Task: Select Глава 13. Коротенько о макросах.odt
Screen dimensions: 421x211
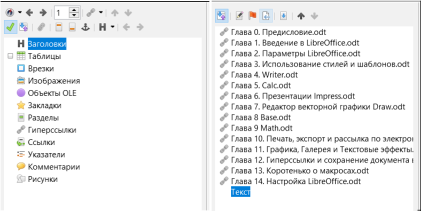Action: click(300, 171)
